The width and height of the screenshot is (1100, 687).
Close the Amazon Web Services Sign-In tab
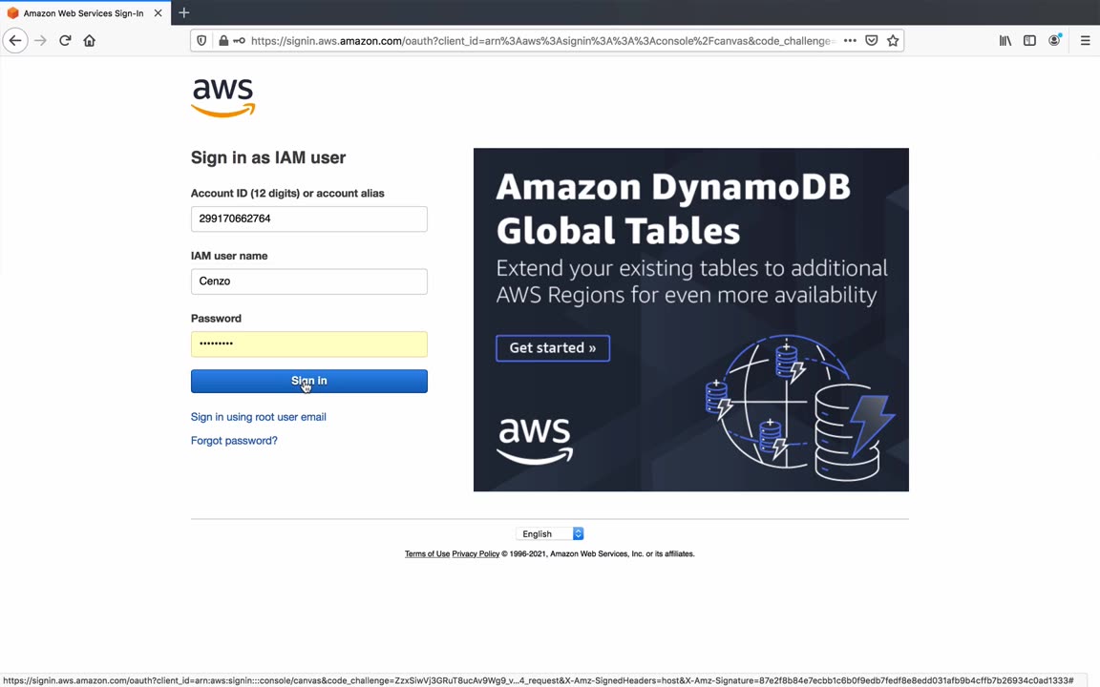[x=158, y=12]
